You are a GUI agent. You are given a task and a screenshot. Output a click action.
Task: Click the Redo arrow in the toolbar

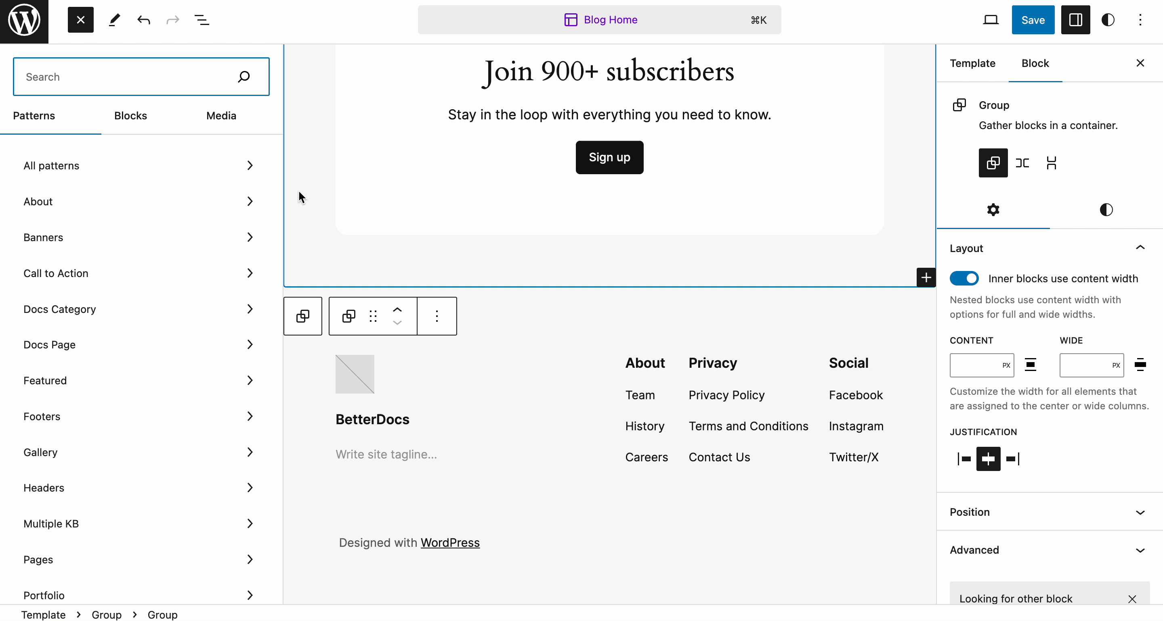[x=173, y=20]
